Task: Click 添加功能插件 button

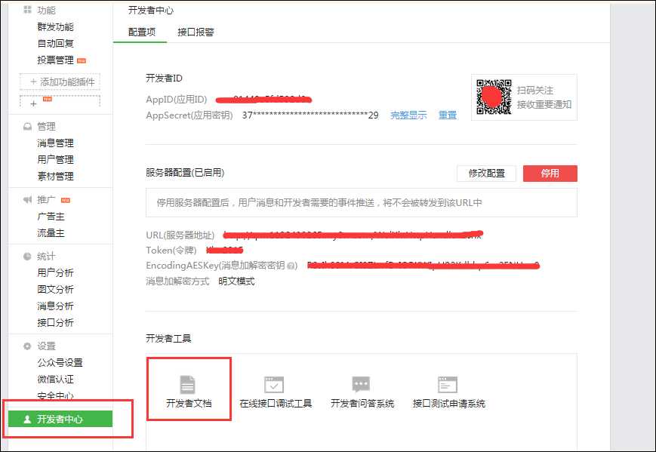Action: [x=60, y=81]
